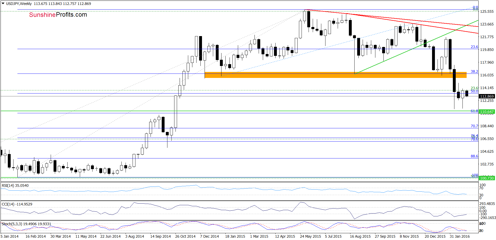This screenshot has width=496, height=240.
Task: Click the 3 Aug 2014 date label
Action: point(135,236)
